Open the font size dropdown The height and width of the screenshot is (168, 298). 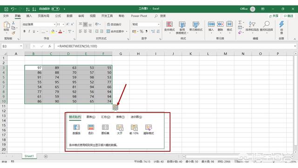coord(63,24)
